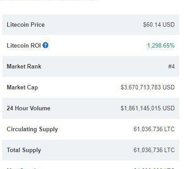Click the Litecoin ROI help question-mark icon
The width and height of the screenshot is (184, 169).
(45, 45)
